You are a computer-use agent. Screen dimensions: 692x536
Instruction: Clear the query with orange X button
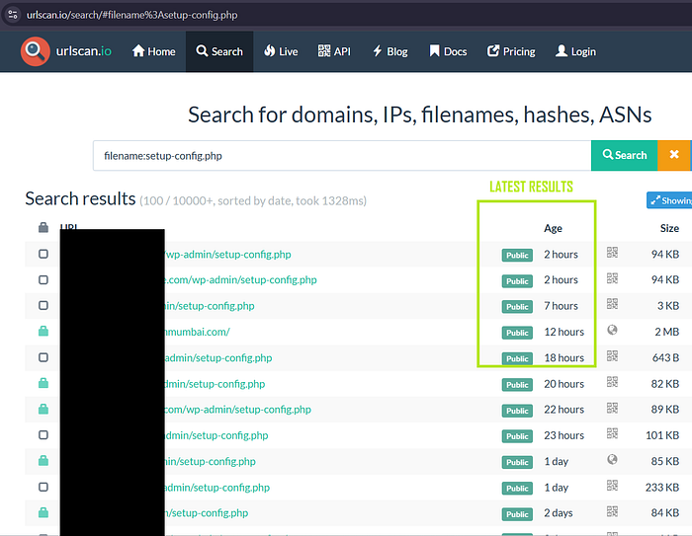674,155
